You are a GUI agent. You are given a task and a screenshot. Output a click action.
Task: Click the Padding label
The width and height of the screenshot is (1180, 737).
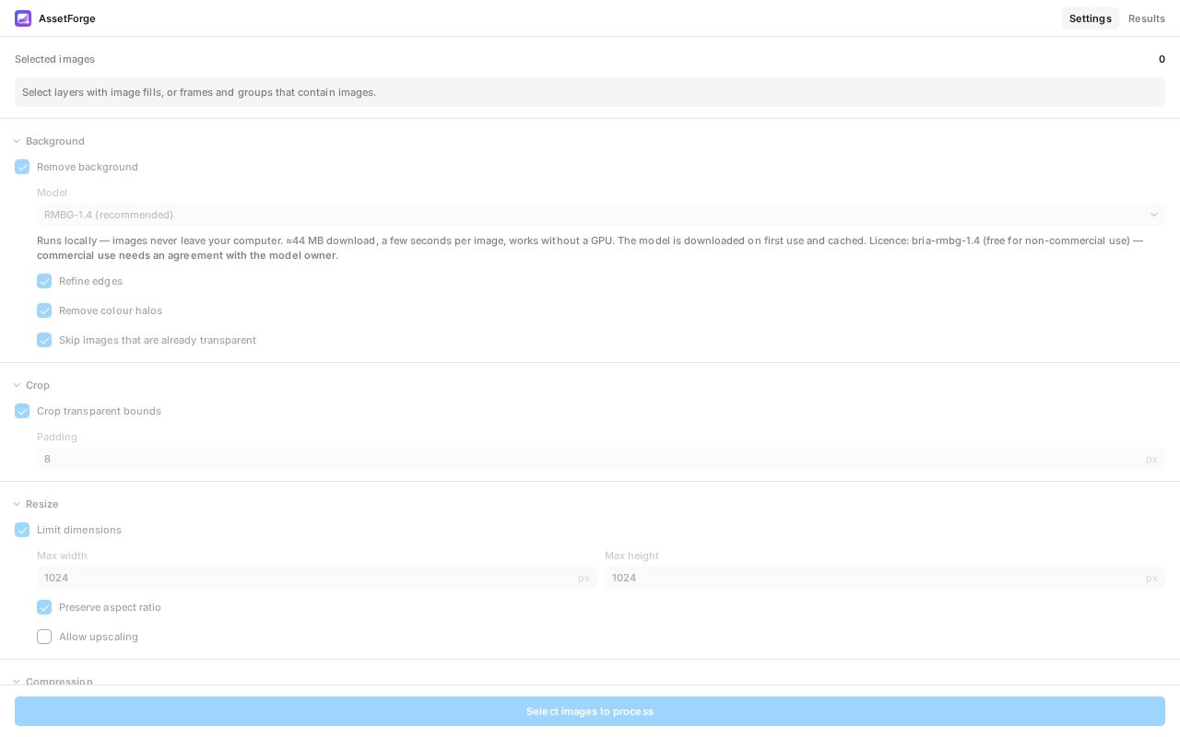(x=57, y=437)
